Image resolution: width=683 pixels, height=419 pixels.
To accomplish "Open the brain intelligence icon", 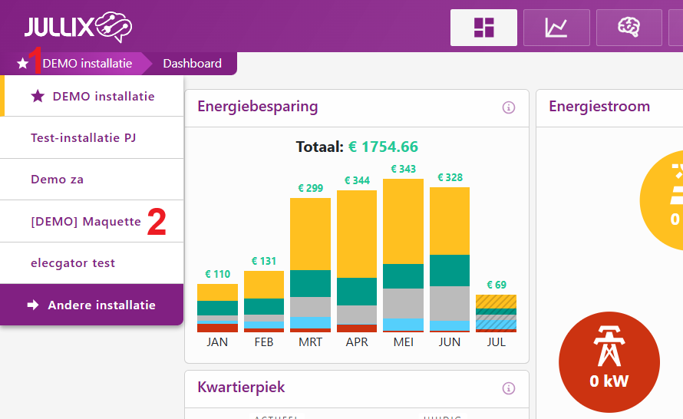I will [x=629, y=28].
